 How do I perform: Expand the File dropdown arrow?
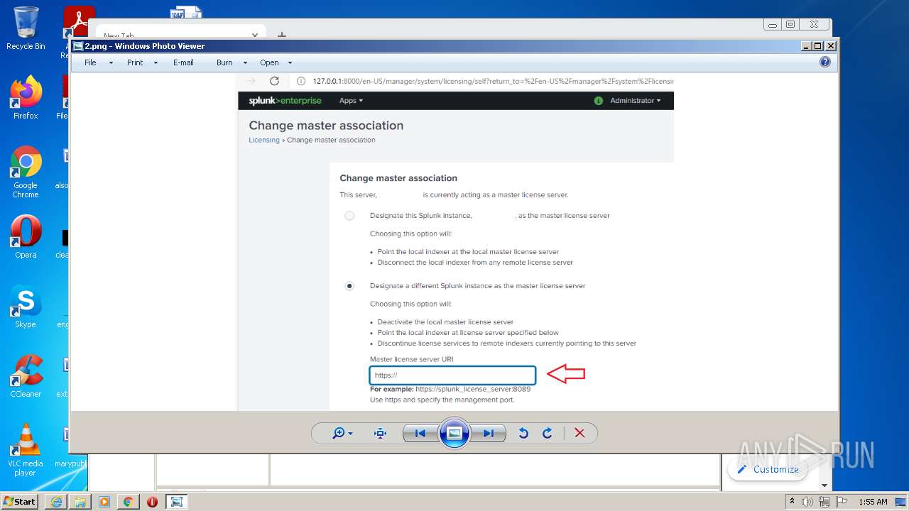pos(111,63)
